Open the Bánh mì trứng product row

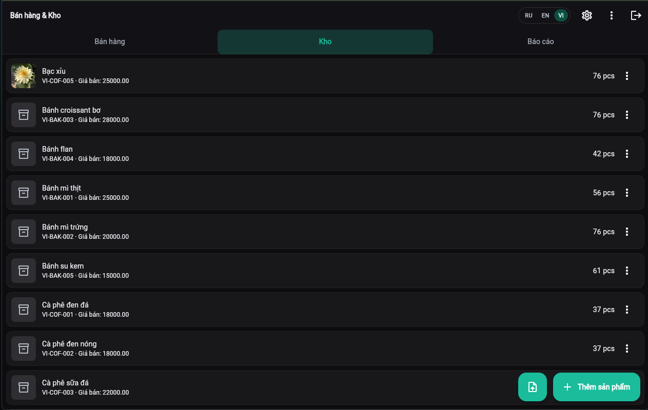point(325,232)
